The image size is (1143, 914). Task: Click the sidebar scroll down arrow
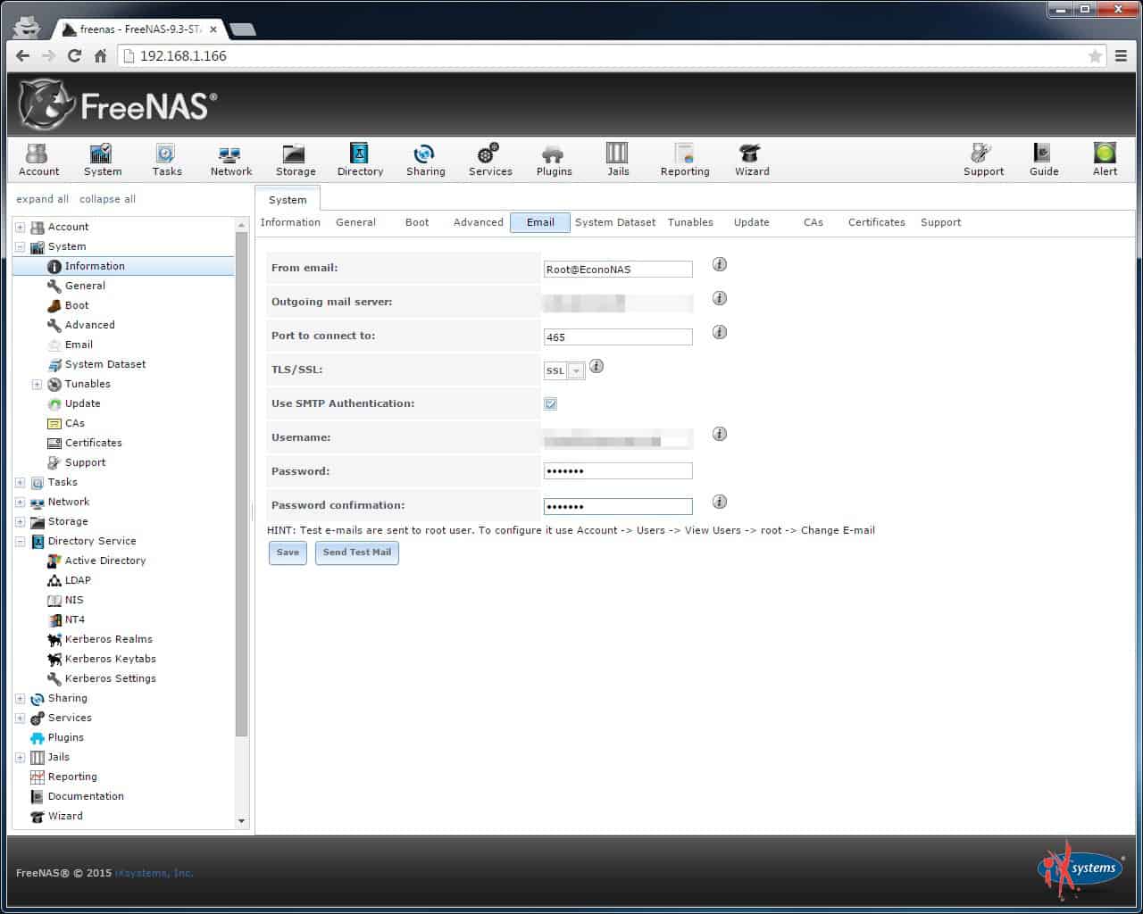[241, 821]
